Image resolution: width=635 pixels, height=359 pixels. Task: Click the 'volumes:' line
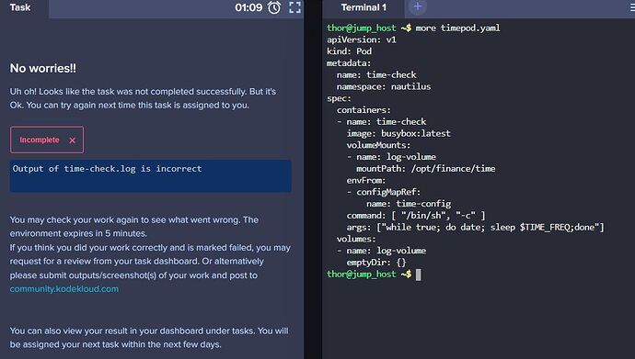pyautogui.click(x=356, y=239)
